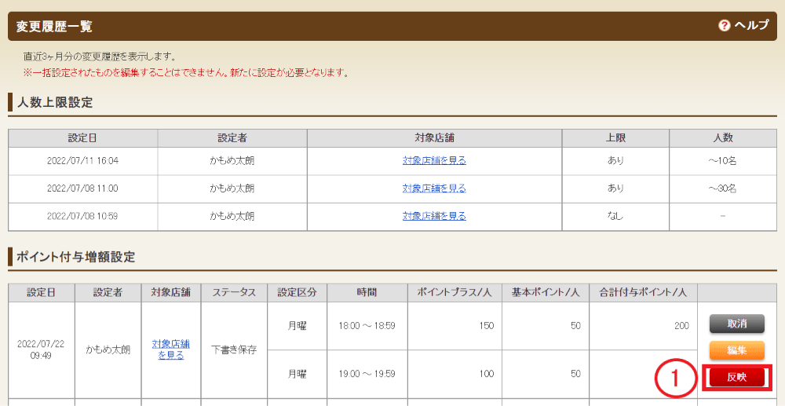
Task: Select the 2022/07/11 16:04 date cell
Action: pyautogui.click(x=82, y=161)
